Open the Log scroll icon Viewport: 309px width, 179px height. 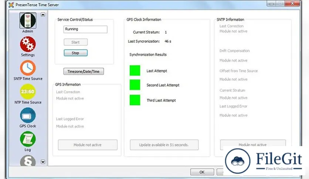(x=28, y=139)
